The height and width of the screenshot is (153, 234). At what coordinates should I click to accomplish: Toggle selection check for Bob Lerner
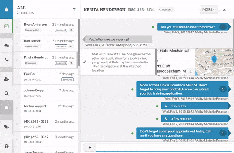pos(17,44)
